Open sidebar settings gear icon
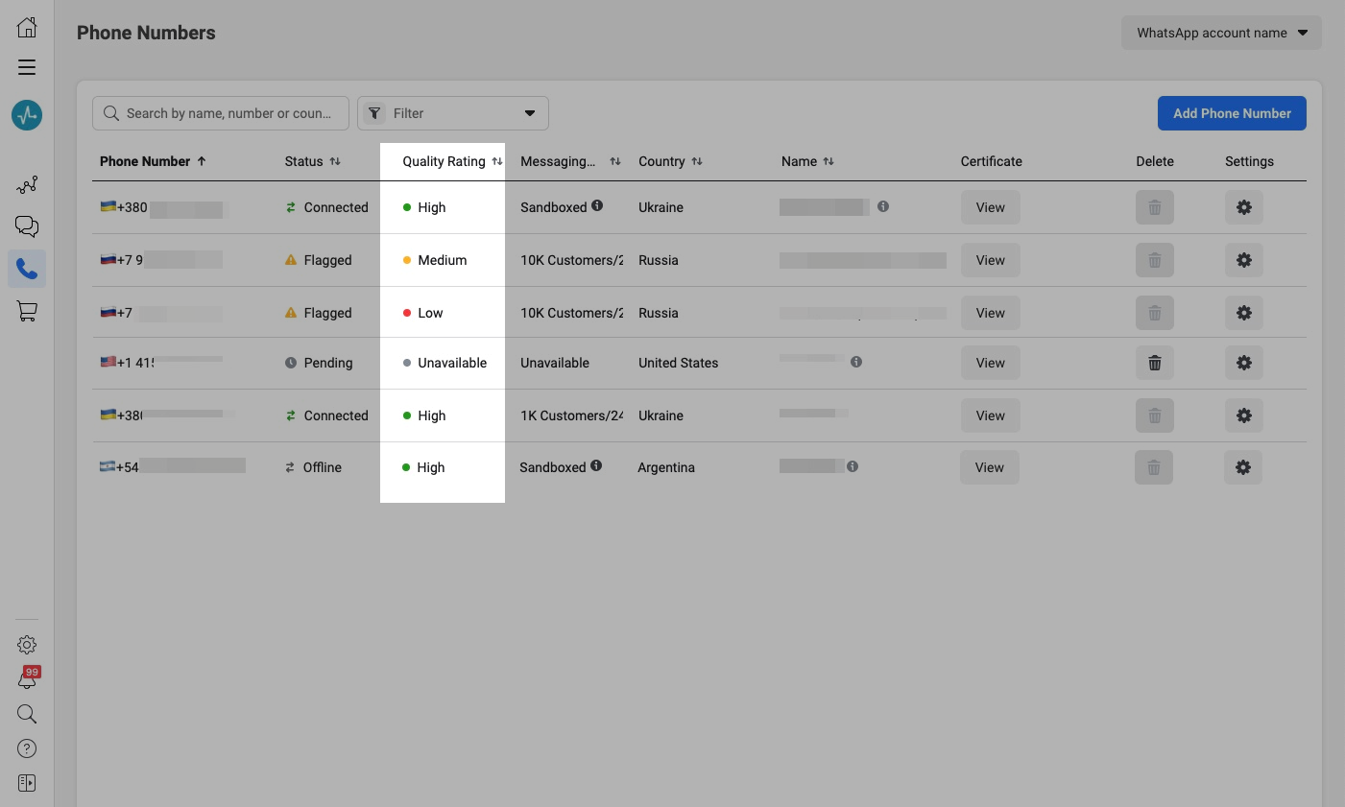 coord(27,645)
